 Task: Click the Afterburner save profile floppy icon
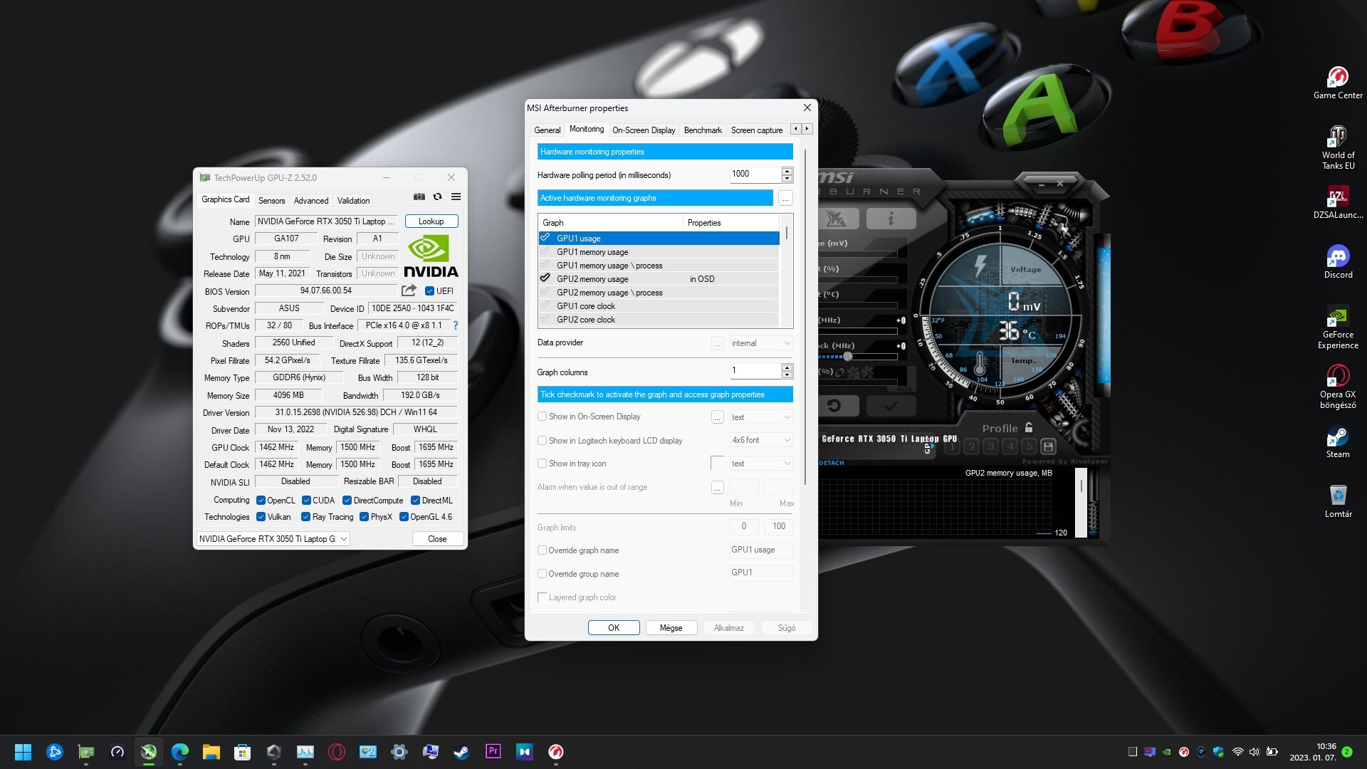[x=1048, y=446]
